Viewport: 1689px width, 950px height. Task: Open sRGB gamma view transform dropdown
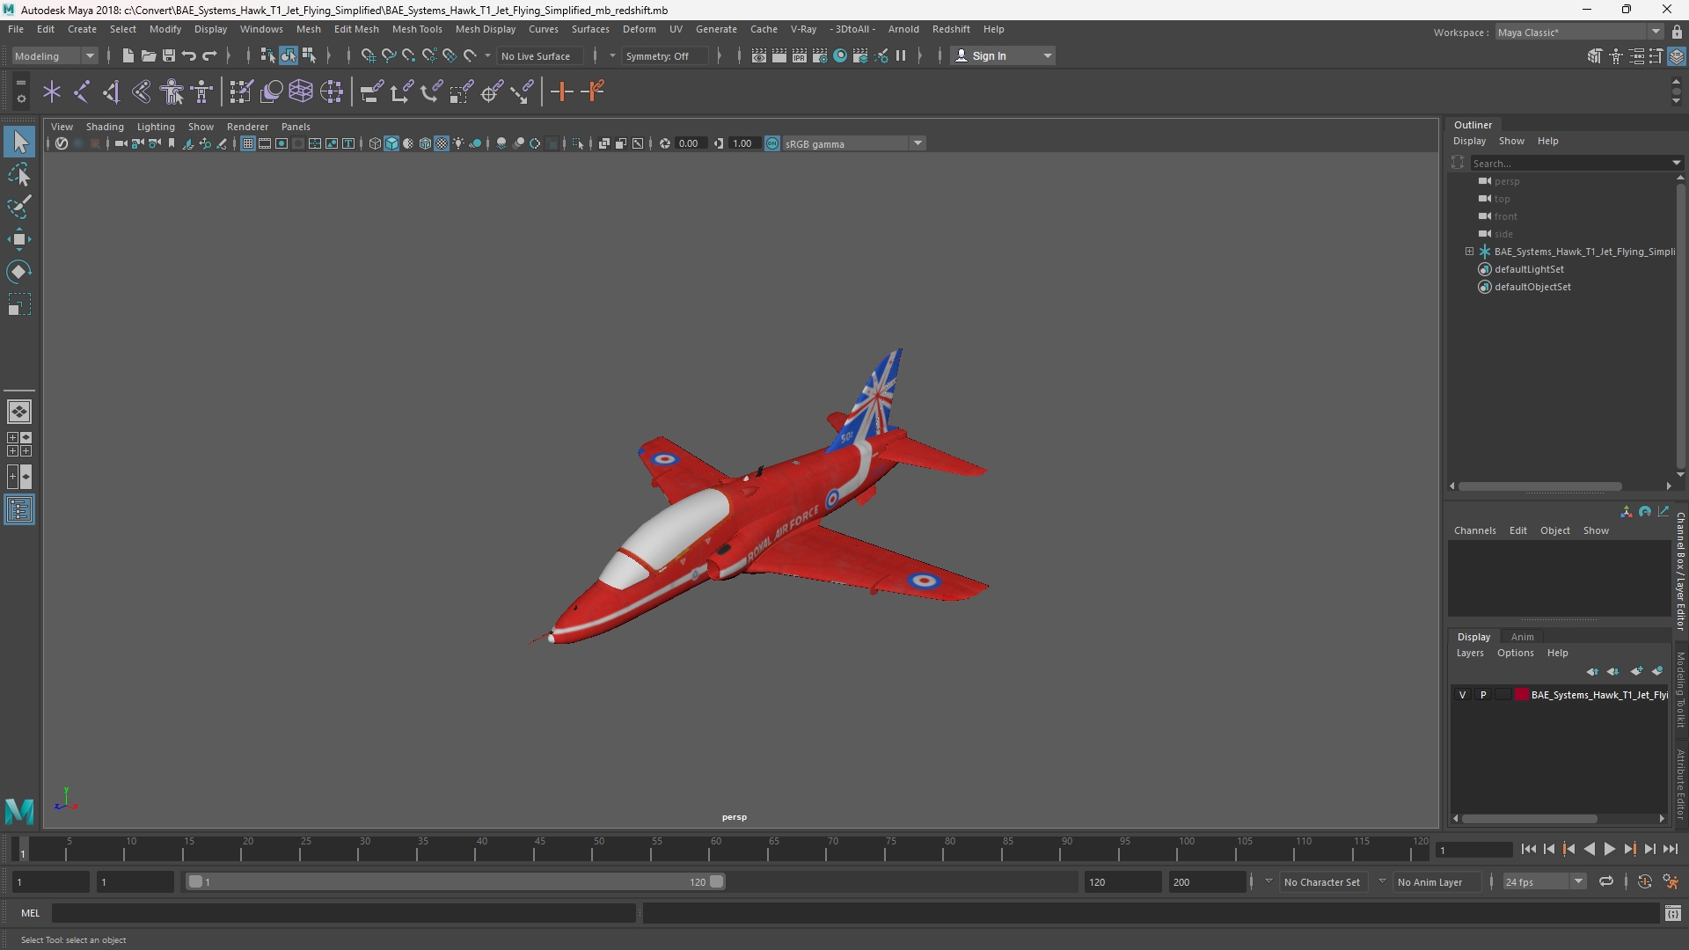(853, 143)
